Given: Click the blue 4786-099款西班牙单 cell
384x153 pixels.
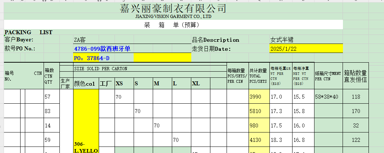Looking at the screenshot, I should [x=102, y=49].
